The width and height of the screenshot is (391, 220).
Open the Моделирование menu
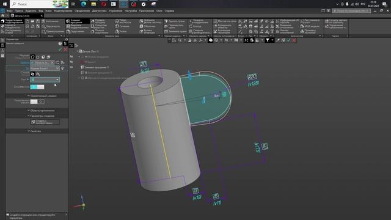point(63,11)
